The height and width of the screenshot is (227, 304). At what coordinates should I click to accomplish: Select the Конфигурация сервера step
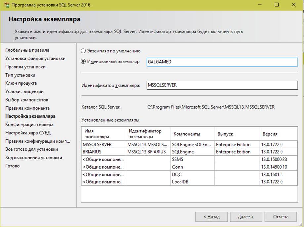click(x=29, y=125)
